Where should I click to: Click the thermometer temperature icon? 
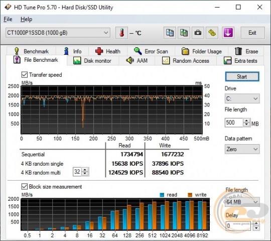click(x=121, y=33)
